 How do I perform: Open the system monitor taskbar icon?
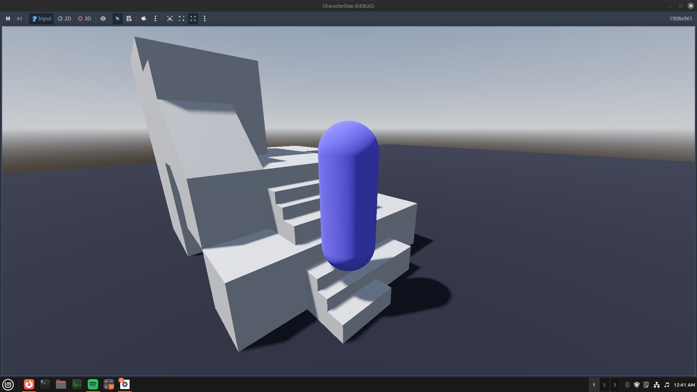point(77,384)
